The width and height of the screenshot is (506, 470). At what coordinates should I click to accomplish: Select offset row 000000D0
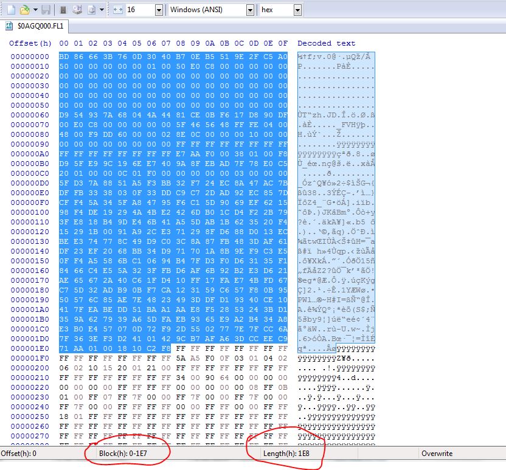click(30, 183)
